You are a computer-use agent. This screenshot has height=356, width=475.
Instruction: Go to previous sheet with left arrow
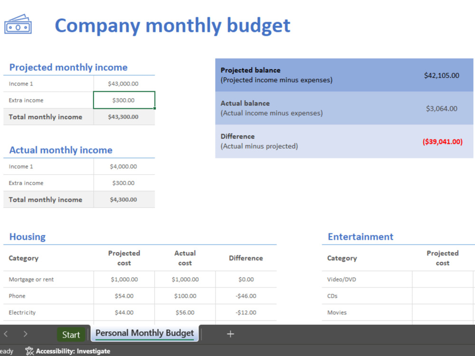(6, 334)
